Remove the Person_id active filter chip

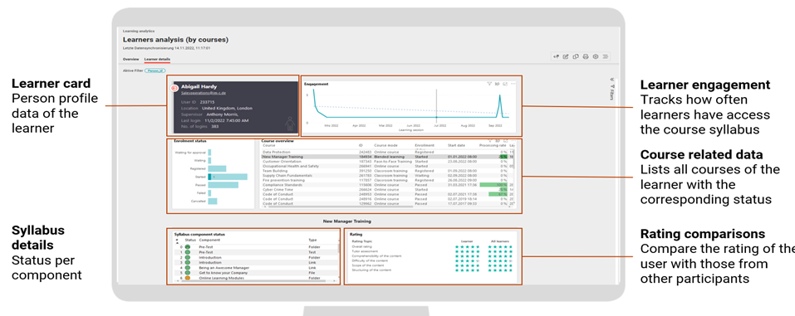pyautogui.click(x=155, y=70)
